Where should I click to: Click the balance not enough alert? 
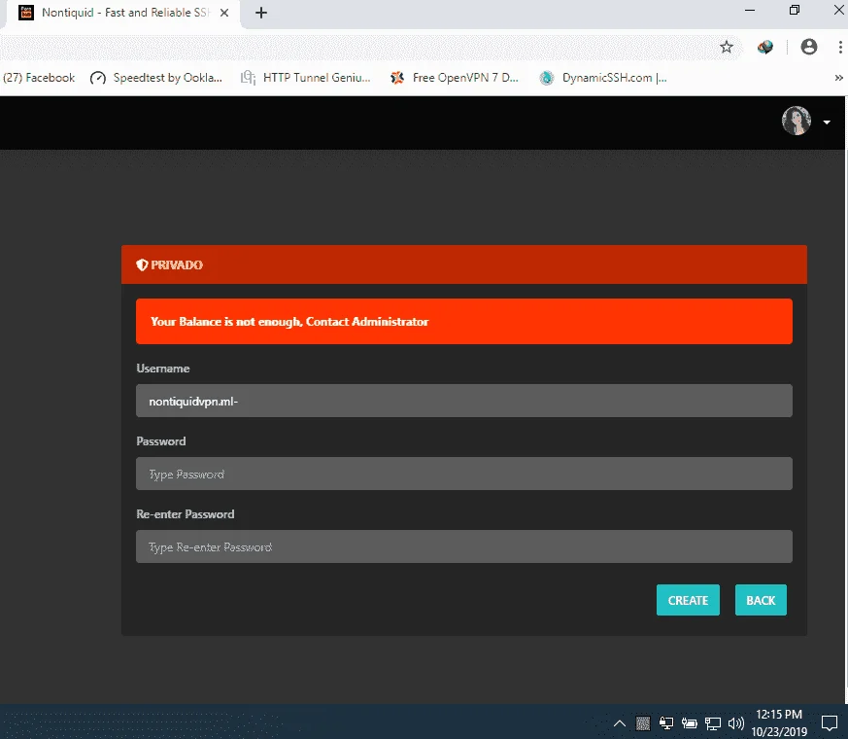(464, 321)
